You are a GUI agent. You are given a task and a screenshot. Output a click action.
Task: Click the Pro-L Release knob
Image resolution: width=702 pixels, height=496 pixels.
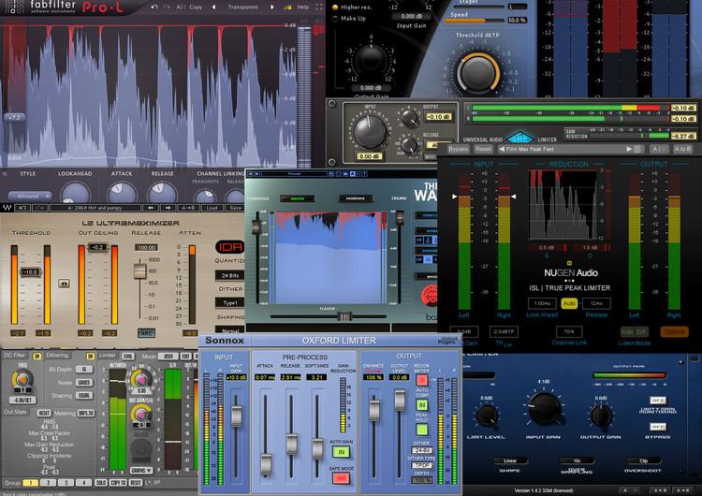click(x=163, y=194)
